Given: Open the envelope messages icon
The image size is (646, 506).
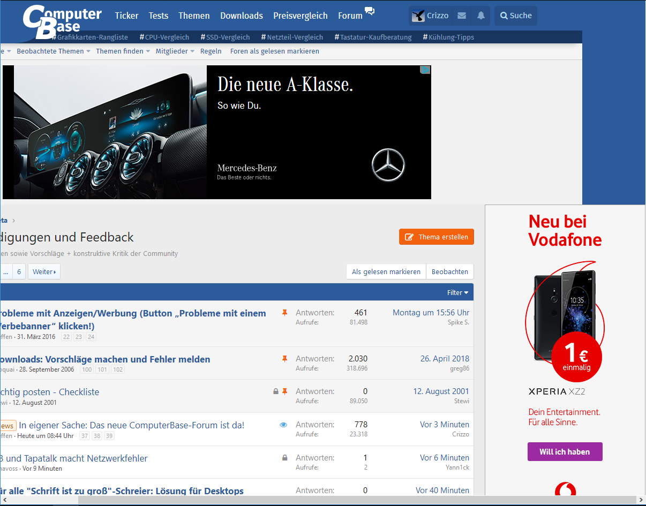Looking at the screenshot, I should (462, 16).
